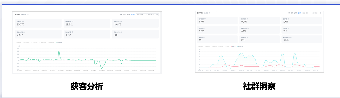Toggle cyan legend series in right chart
340x98 pixels.
coord(240,46)
